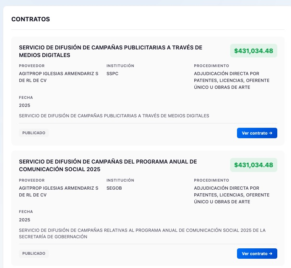The height and width of the screenshot is (268, 291).
Task: Click the SEGOB institution value
Action: coord(114,188)
